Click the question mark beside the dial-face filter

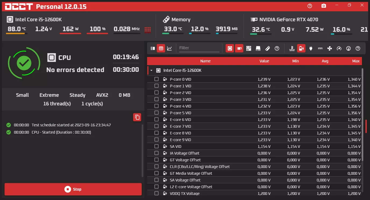[358, 48]
